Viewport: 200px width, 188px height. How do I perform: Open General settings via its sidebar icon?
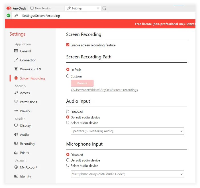[x=16, y=51]
